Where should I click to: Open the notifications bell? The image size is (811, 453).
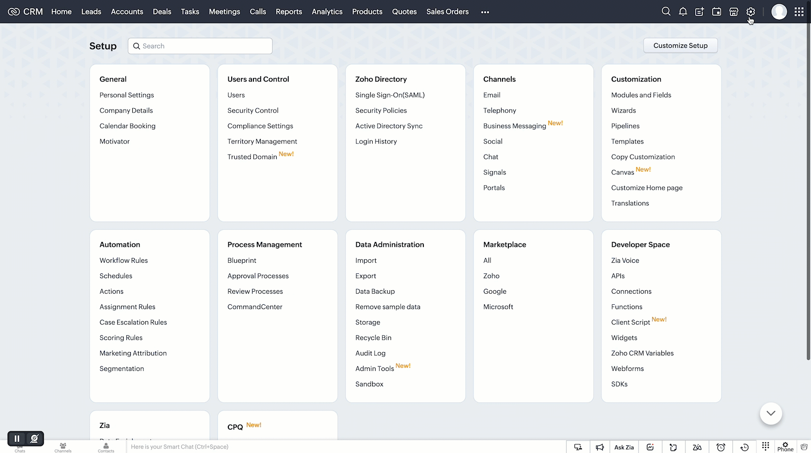point(683,12)
